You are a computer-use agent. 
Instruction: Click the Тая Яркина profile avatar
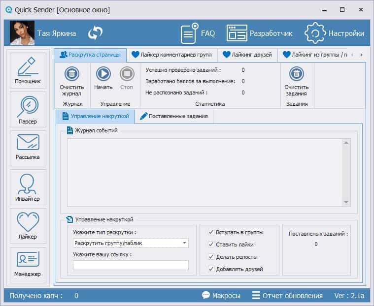[22, 33]
